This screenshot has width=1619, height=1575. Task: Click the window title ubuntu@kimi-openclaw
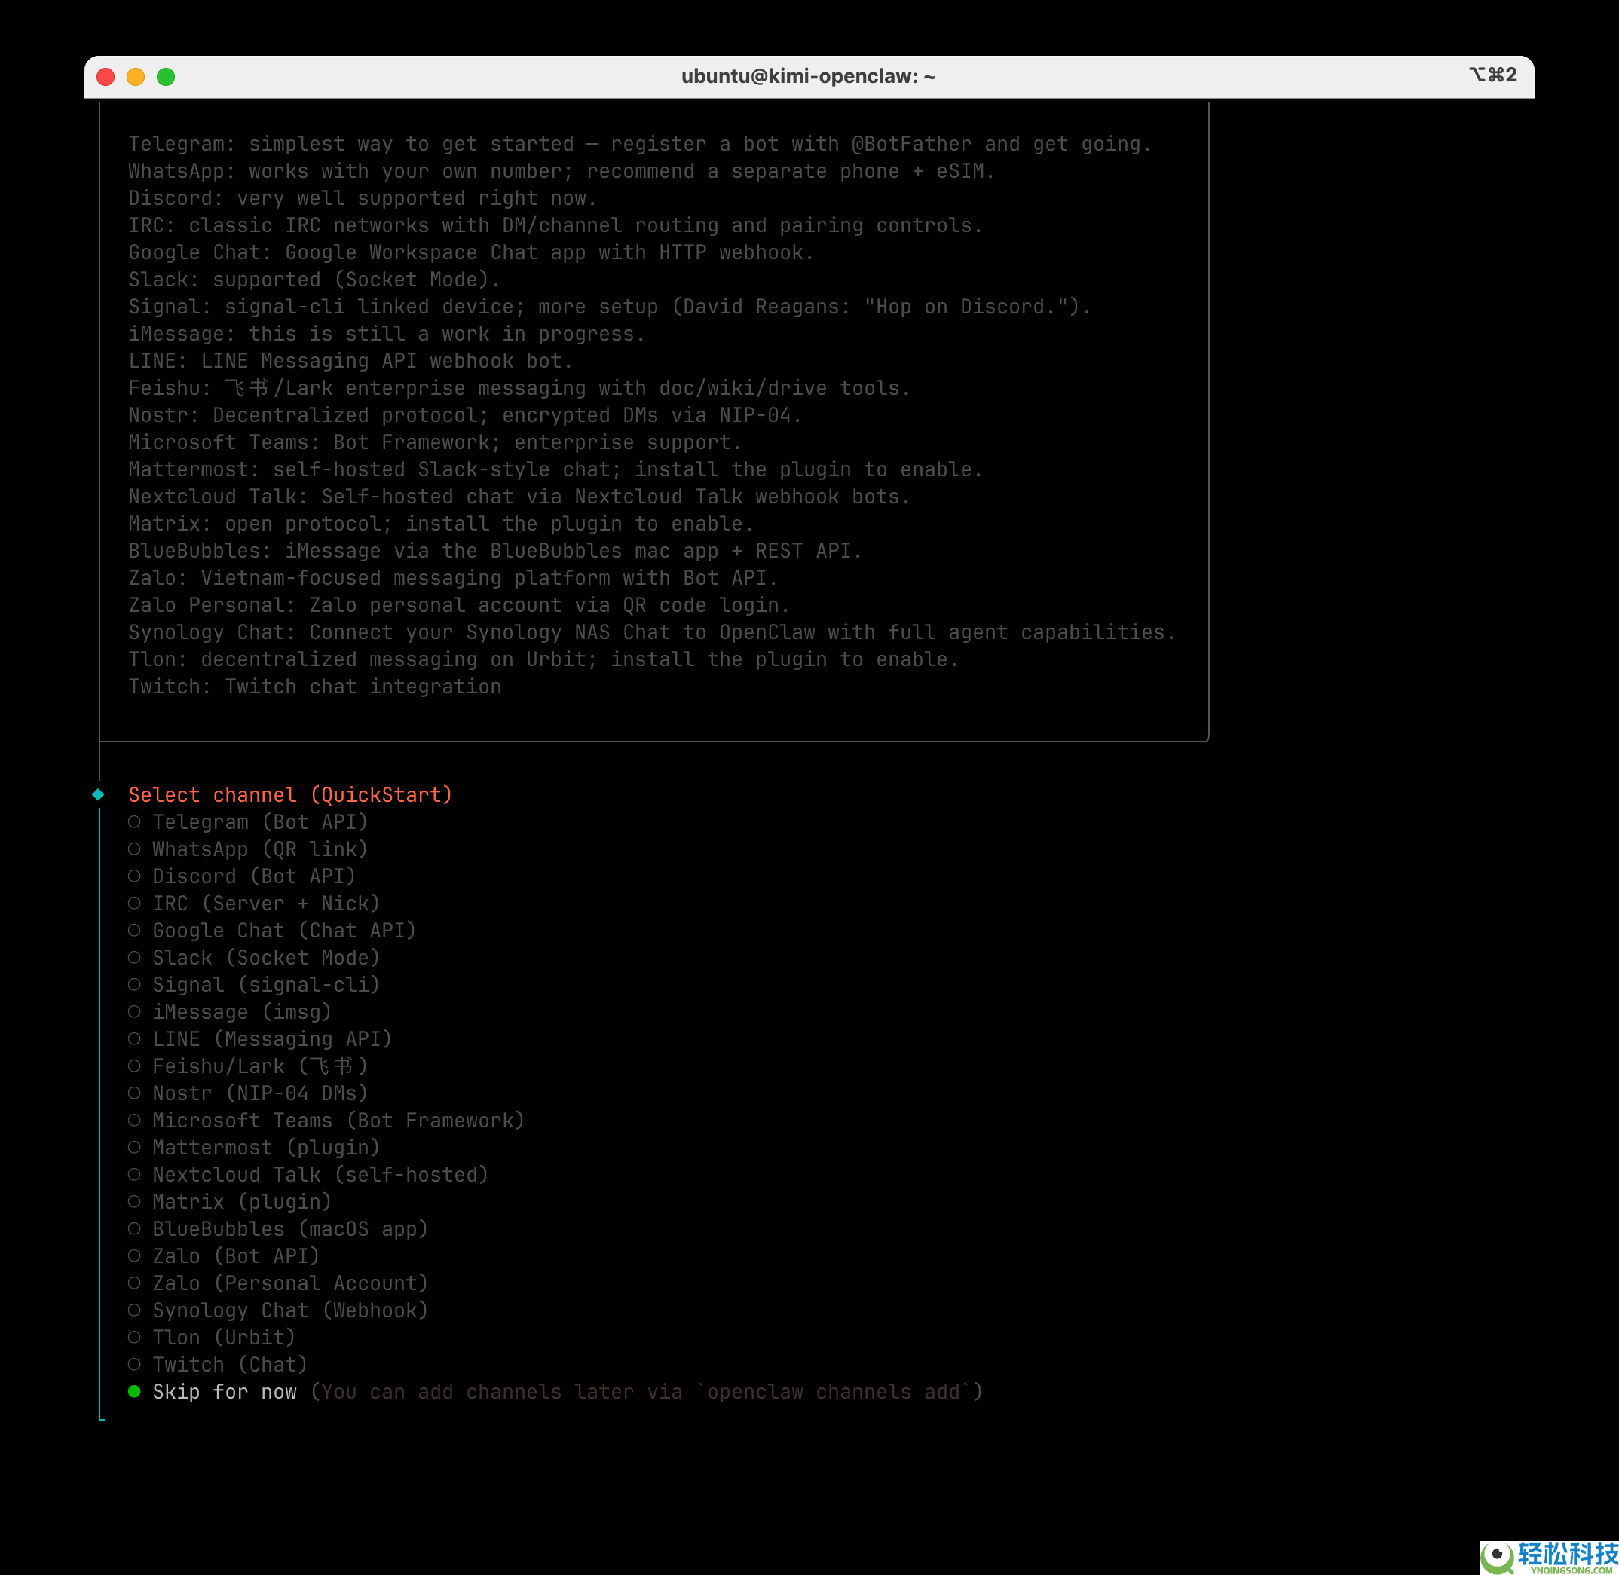(808, 77)
